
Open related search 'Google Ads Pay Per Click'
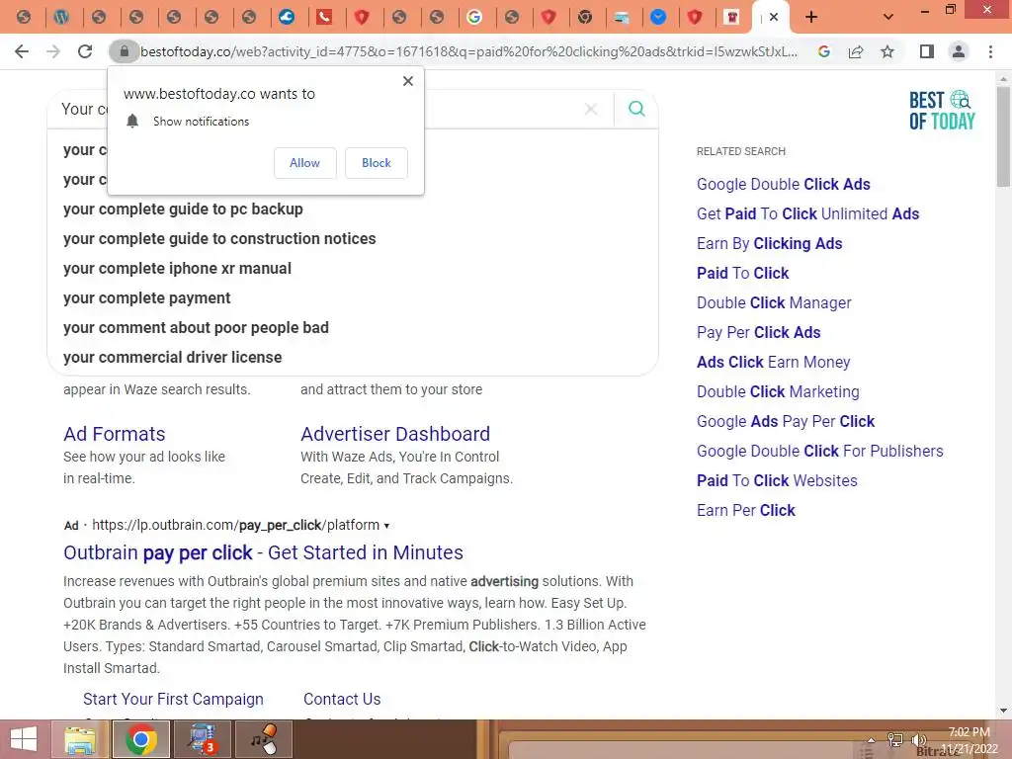pyautogui.click(x=786, y=421)
